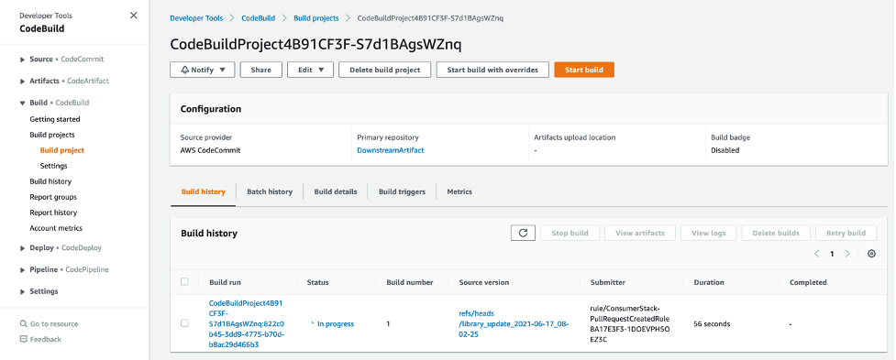Click Submitter column header
This screenshot has width=896, height=360.
pos(607,282)
